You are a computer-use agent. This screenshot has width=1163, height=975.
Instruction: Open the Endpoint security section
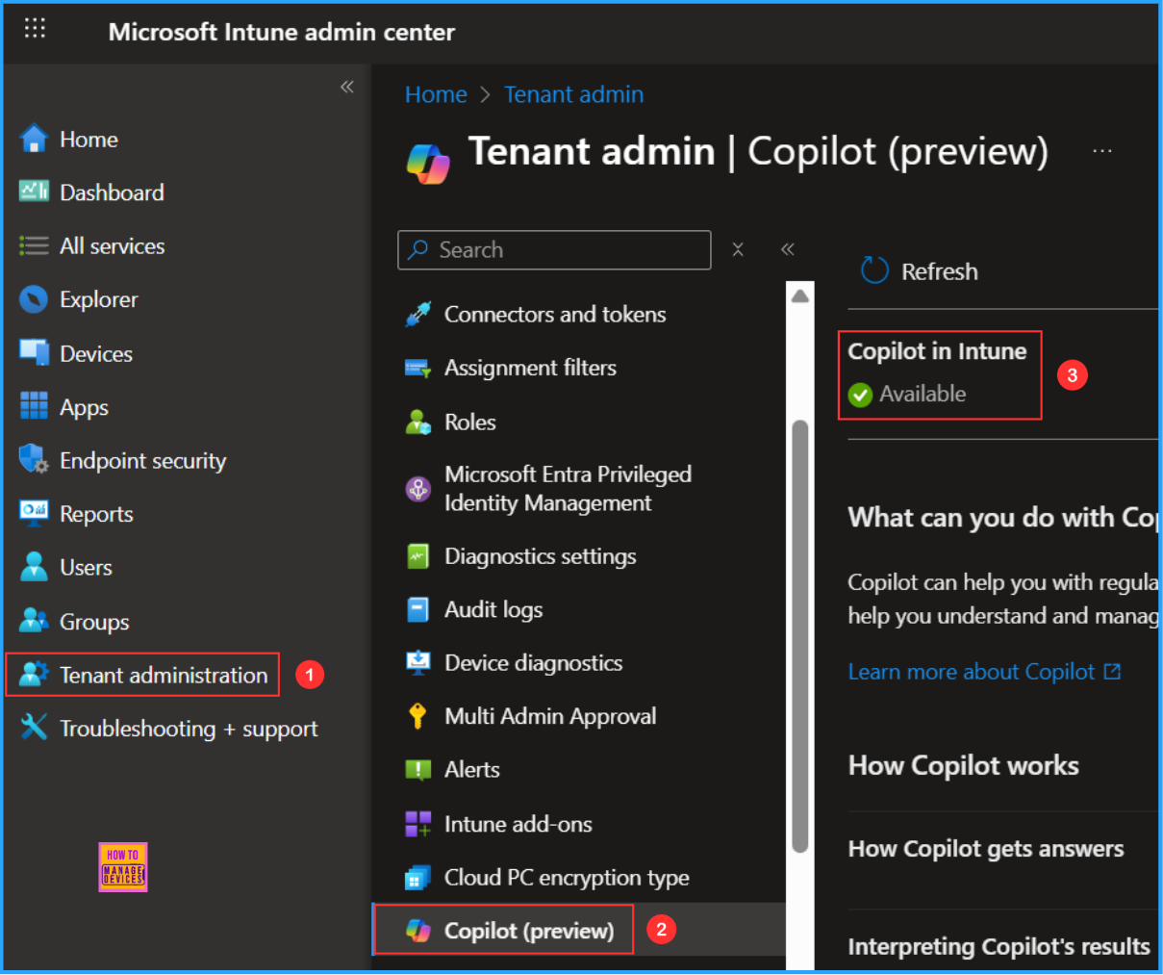(141, 460)
